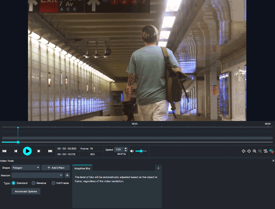The width and height of the screenshot is (275, 209).
Task: Click the plus button beside Reason
Action: click(x=67, y=175)
